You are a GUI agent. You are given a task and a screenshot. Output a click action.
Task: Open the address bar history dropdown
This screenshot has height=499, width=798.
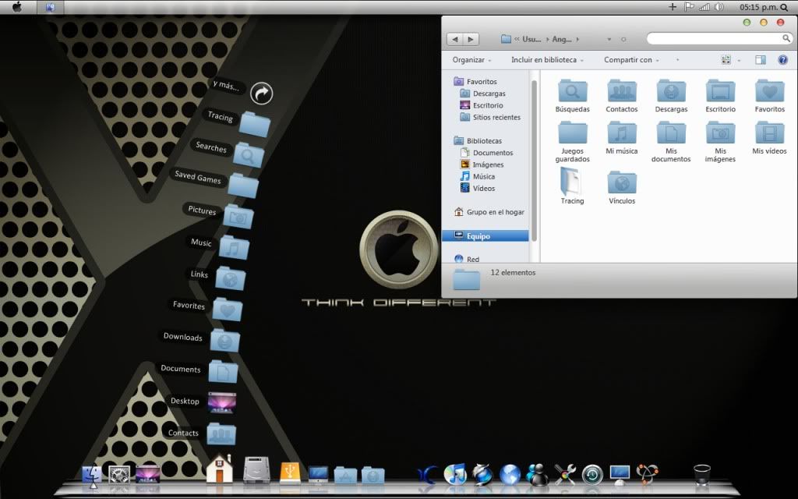(x=609, y=39)
